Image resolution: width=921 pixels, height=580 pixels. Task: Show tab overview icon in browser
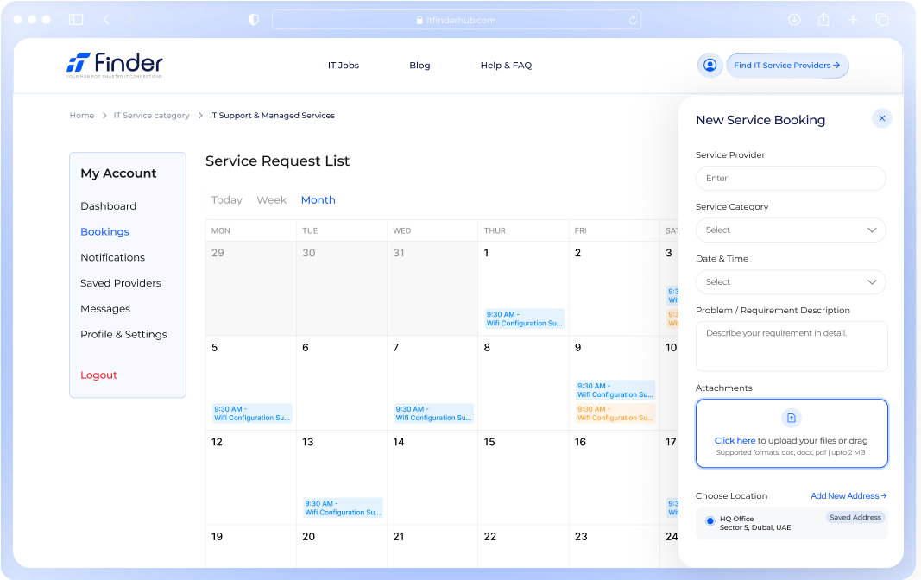(x=882, y=19)
